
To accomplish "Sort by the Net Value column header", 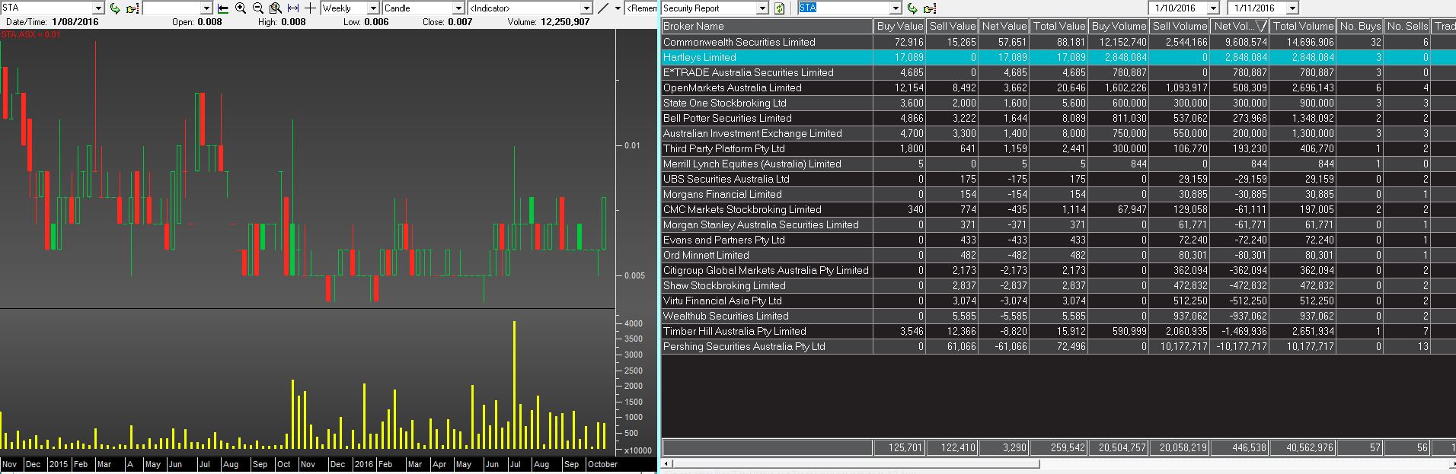I will coord(1003,27).
